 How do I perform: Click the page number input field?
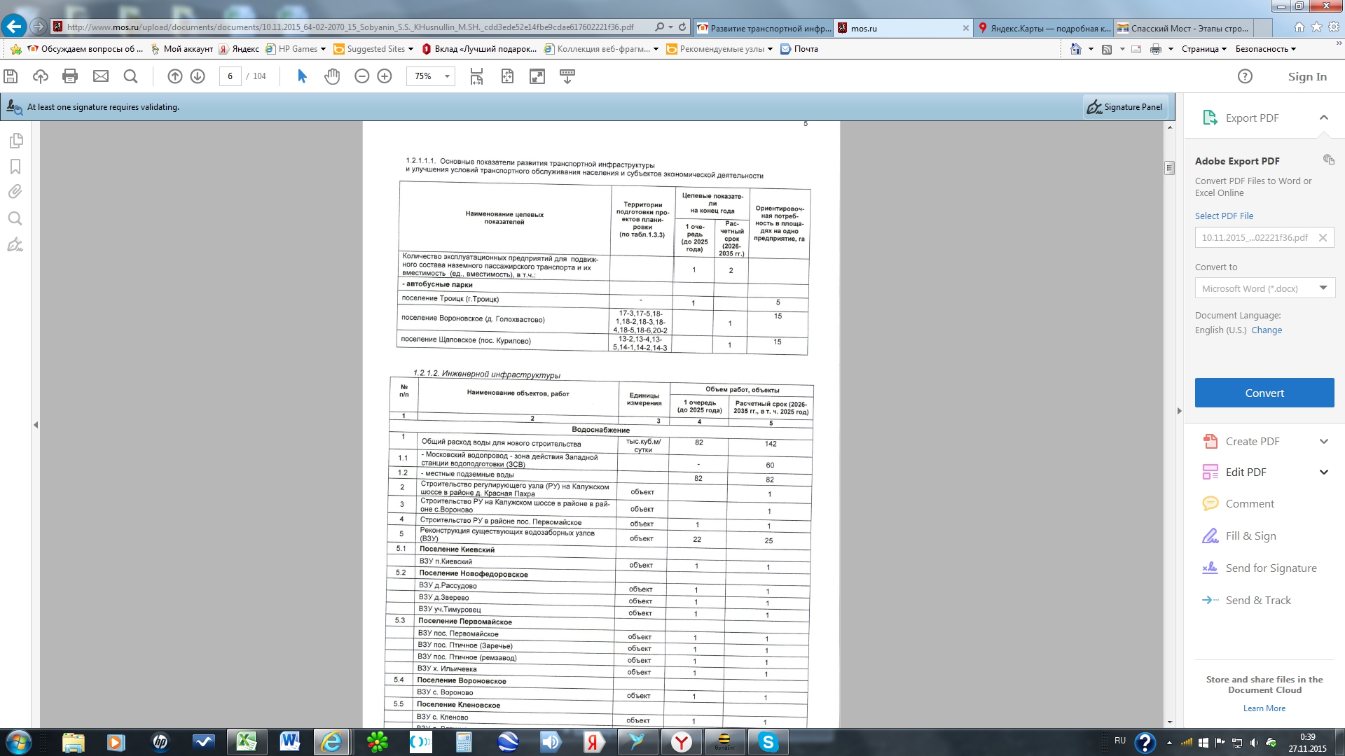[230, 76]
